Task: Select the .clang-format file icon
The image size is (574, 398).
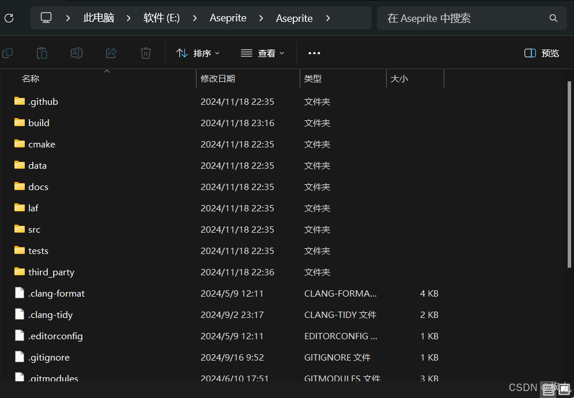Action: tap(20, 293)
